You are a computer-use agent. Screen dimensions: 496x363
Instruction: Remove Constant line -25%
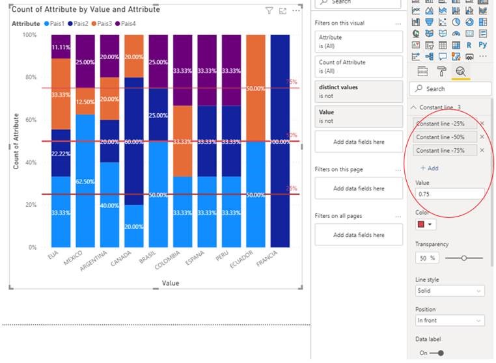tap(482, 124)
